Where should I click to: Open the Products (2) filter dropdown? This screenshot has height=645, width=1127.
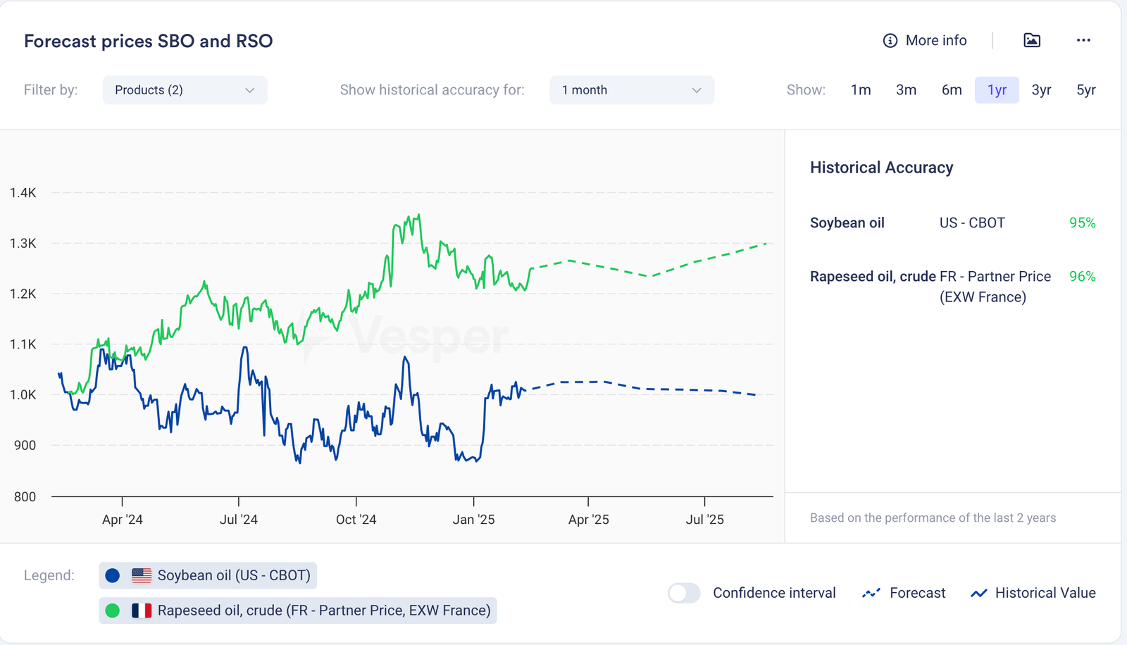coord(185,90)
